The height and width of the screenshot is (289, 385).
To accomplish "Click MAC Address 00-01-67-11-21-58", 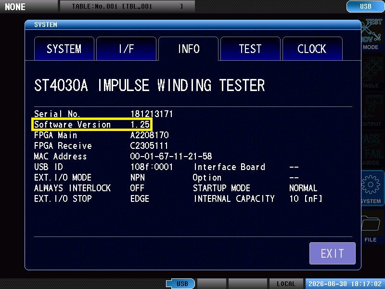I will [x=171, y=156].
